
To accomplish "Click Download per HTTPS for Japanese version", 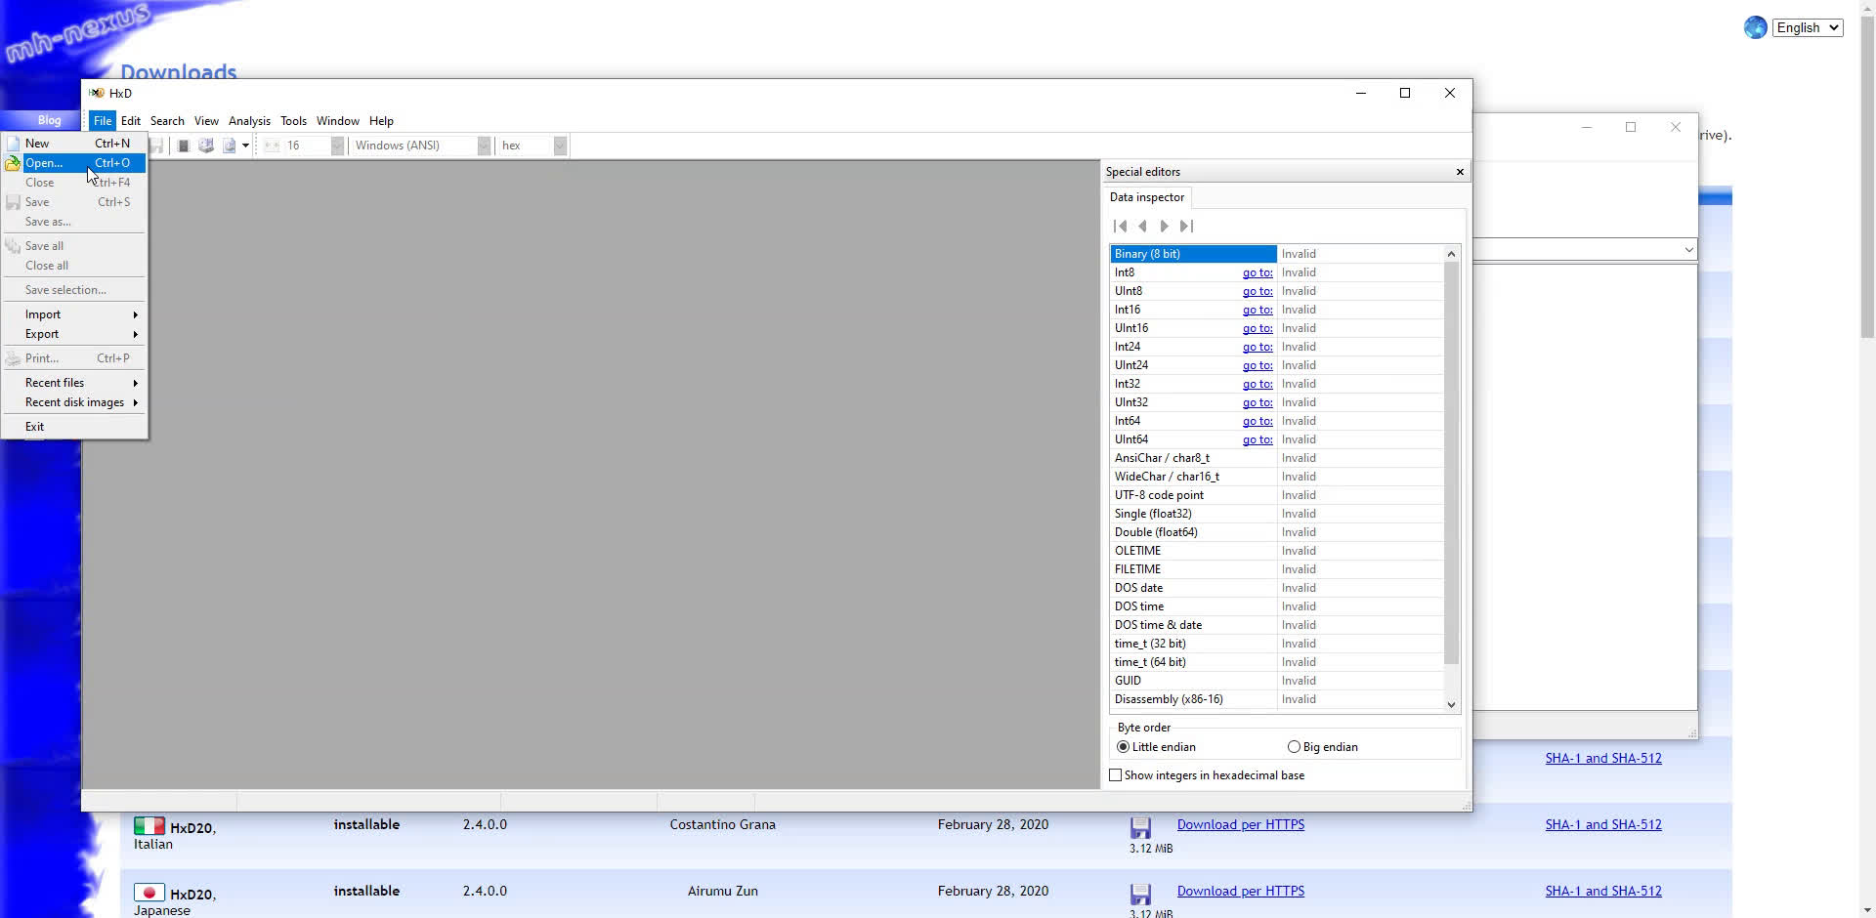I will [1240, 891].
